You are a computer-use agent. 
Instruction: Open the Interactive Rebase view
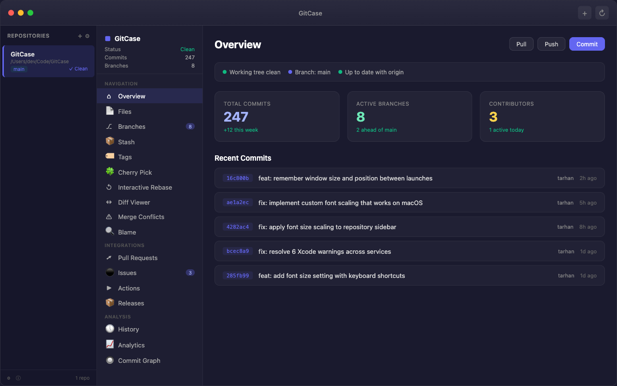(x=145, y=187)
